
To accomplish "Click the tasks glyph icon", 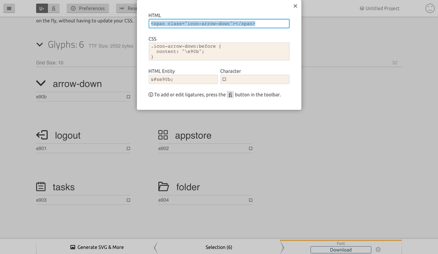I will coord(41,187).
